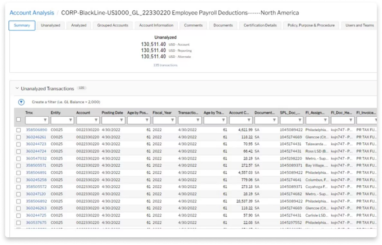
Task: Click the funnel icon in the Entity filter box
Action: [70, 120]
